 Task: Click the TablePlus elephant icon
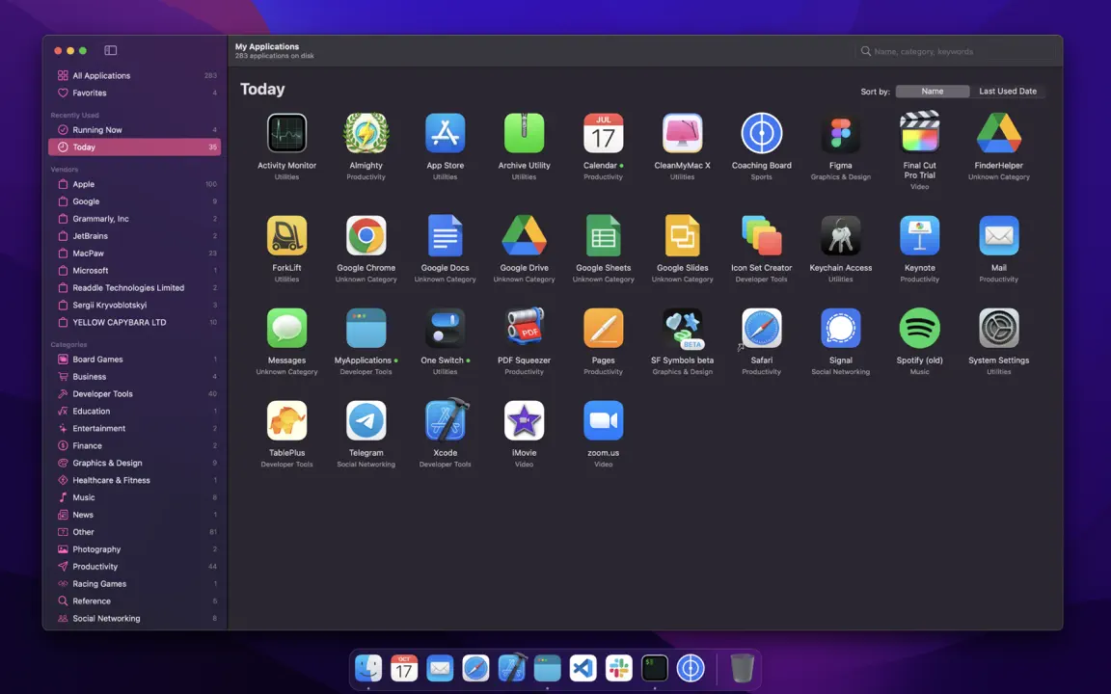click(287, 420)
